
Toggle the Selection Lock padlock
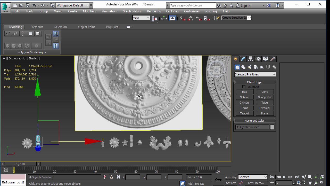[x=111, y=177]
